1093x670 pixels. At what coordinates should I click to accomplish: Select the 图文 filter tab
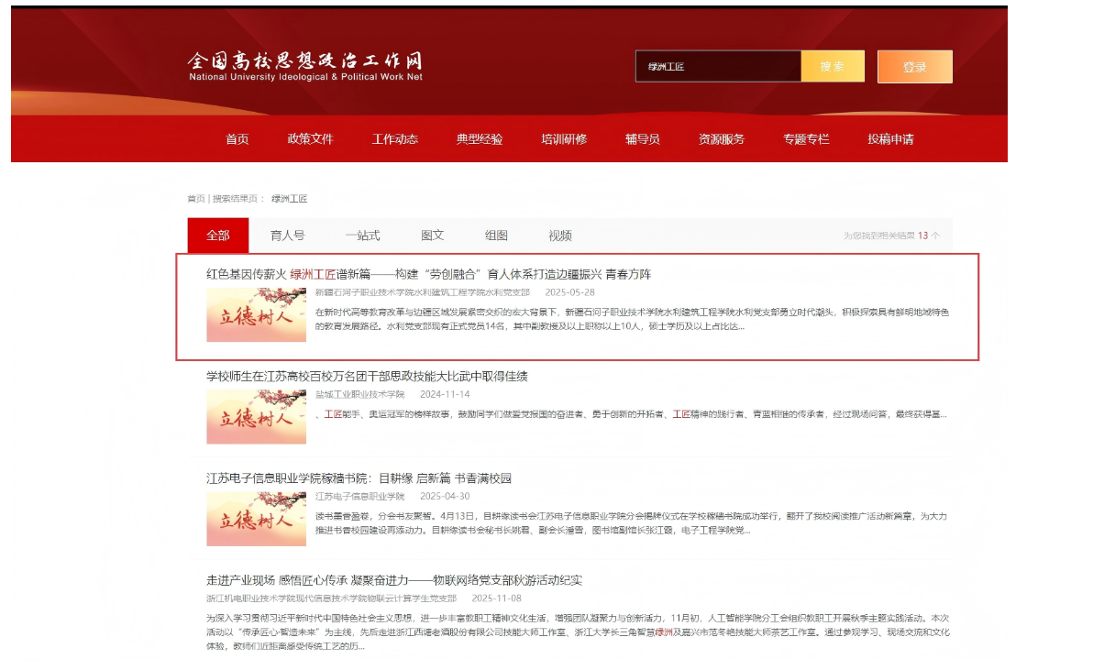(431, 236)
